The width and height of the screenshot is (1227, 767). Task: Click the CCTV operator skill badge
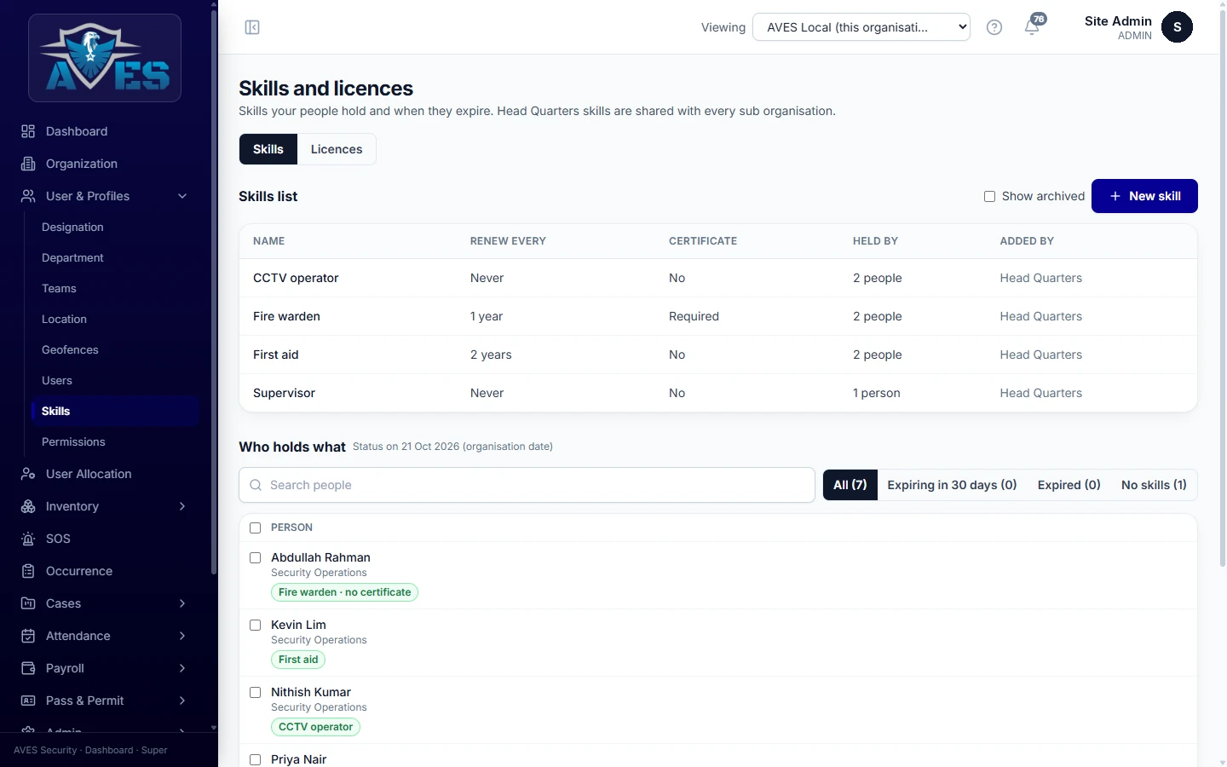coord(315,727)
